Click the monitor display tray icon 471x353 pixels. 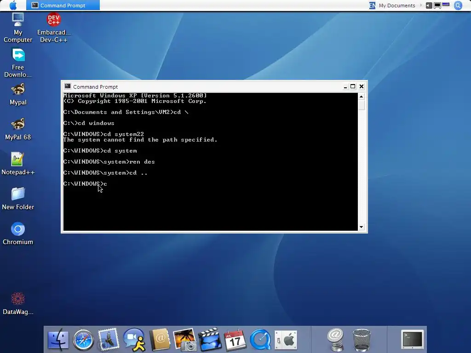coord(437,6)
